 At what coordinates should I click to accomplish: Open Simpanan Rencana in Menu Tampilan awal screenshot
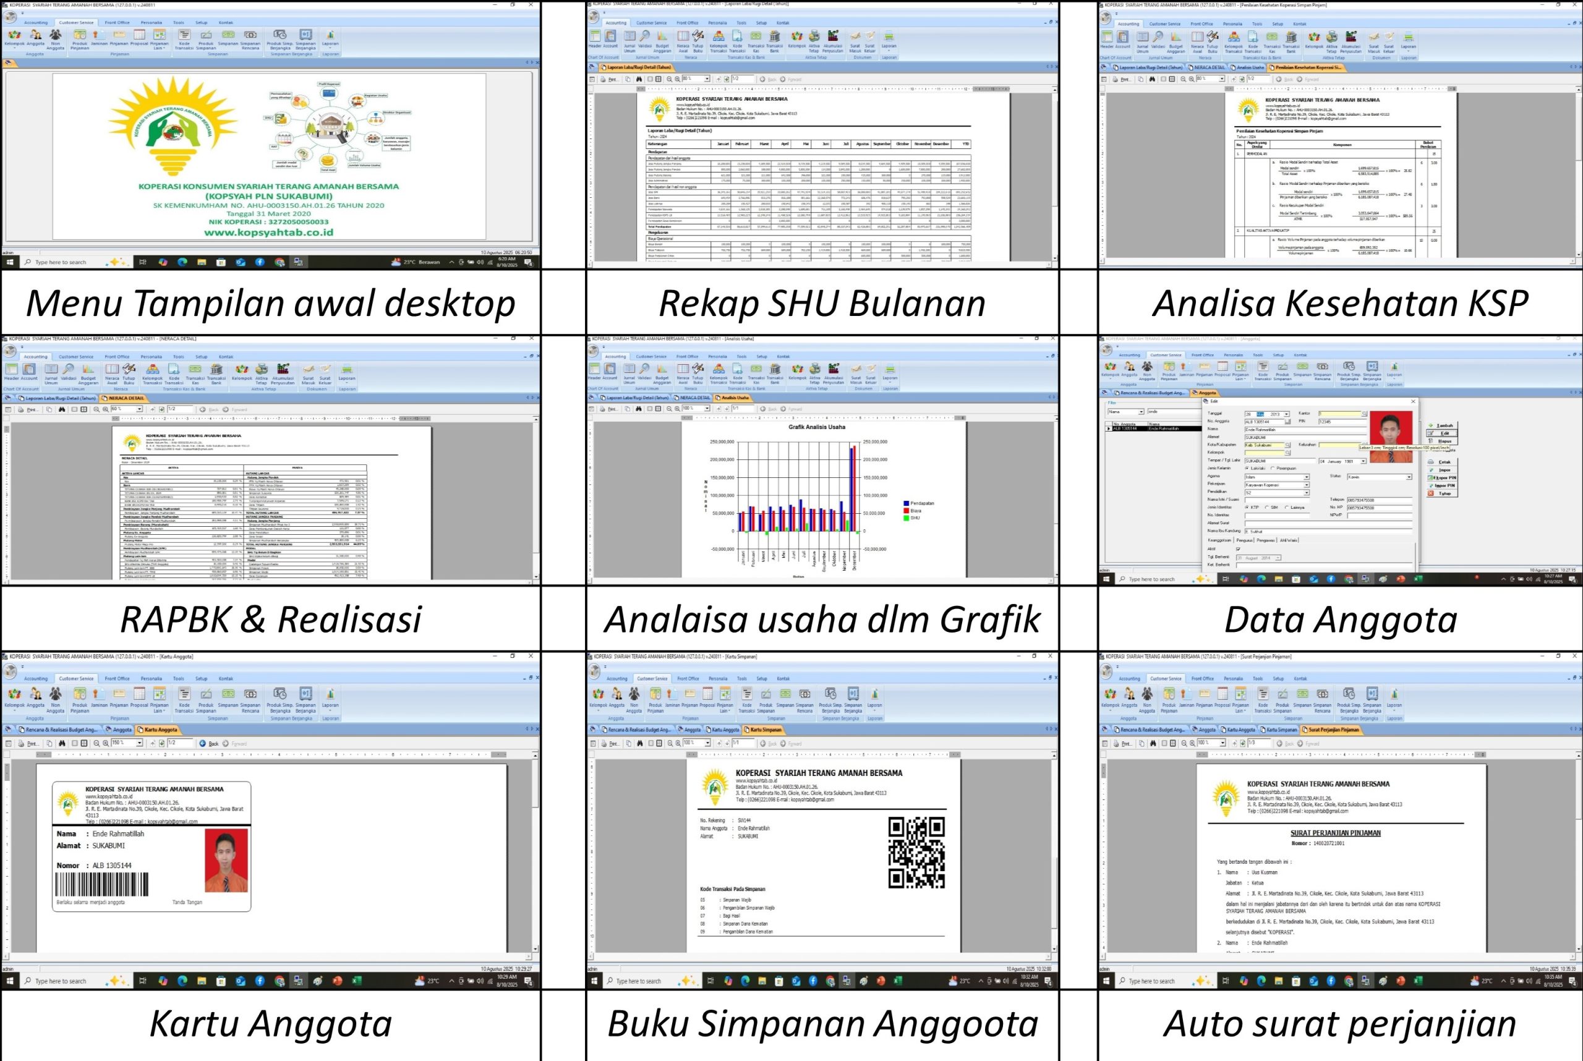(x=250, y=39)
